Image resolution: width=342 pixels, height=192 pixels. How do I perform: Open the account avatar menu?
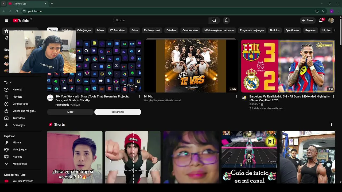331,21
